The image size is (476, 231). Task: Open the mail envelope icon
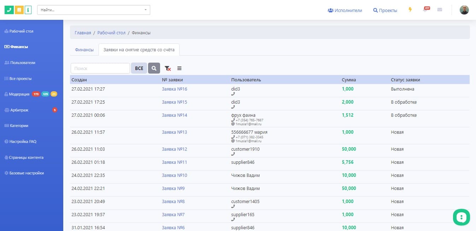pyautogui.click(x=440, y=10)
